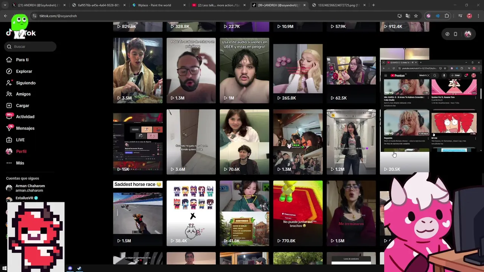Open the video with 3.5M views
Screen dimensions: 484x272
pos(138,71)
